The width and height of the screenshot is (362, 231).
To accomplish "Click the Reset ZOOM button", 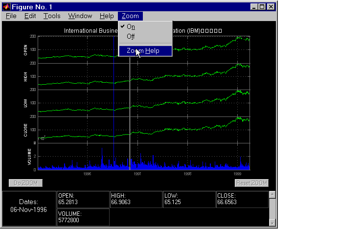I will 251,183.
